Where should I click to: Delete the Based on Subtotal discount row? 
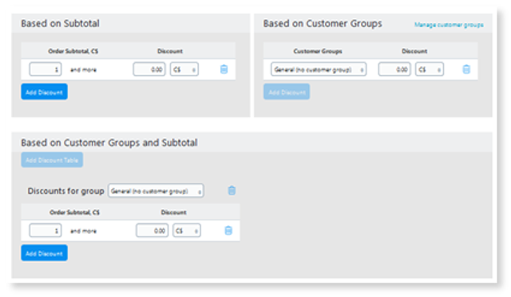224,69
